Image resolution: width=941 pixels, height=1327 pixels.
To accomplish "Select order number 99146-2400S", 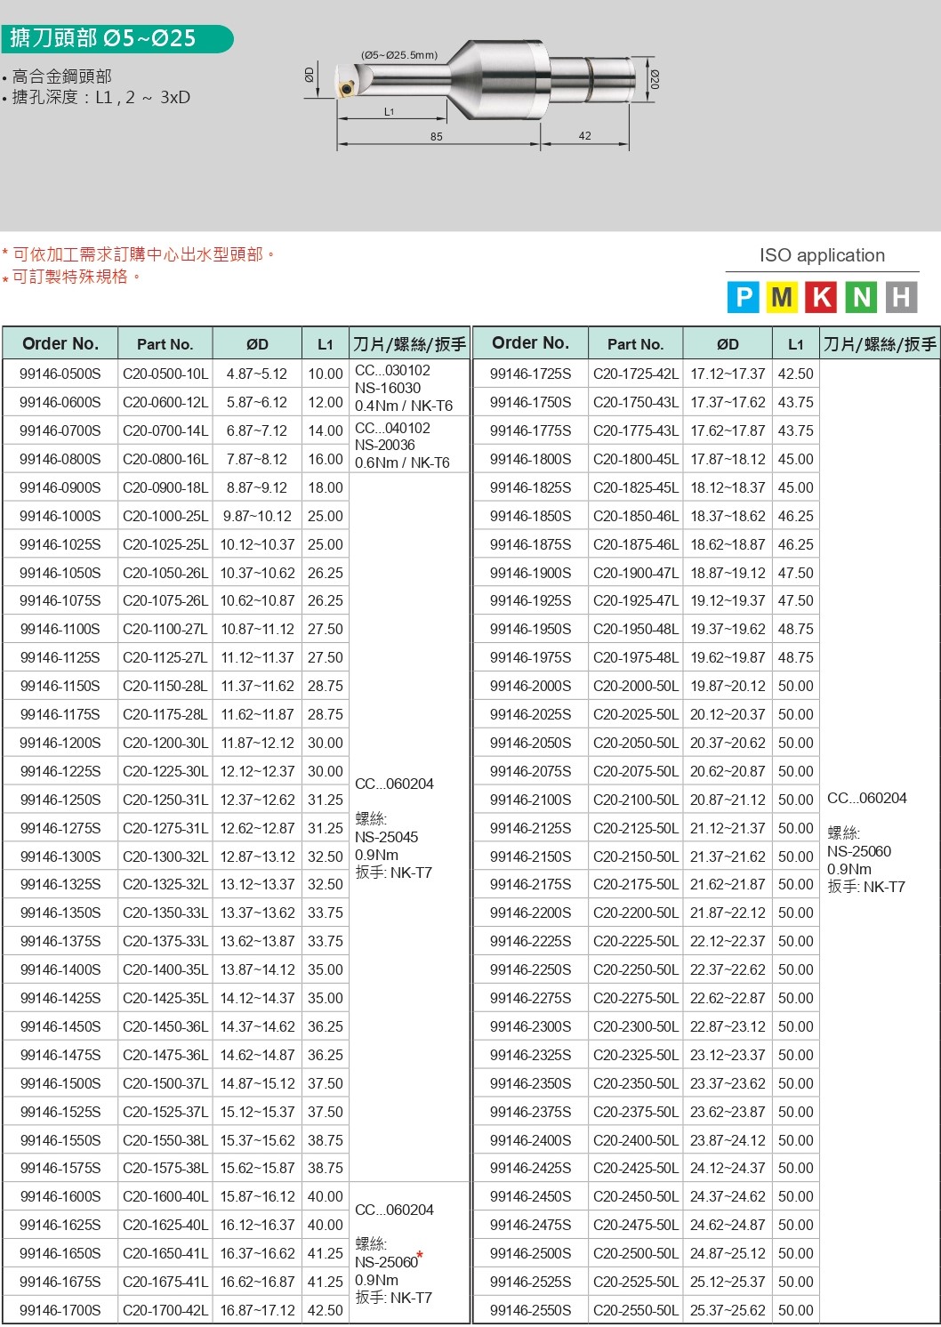I will (531, 1140).
